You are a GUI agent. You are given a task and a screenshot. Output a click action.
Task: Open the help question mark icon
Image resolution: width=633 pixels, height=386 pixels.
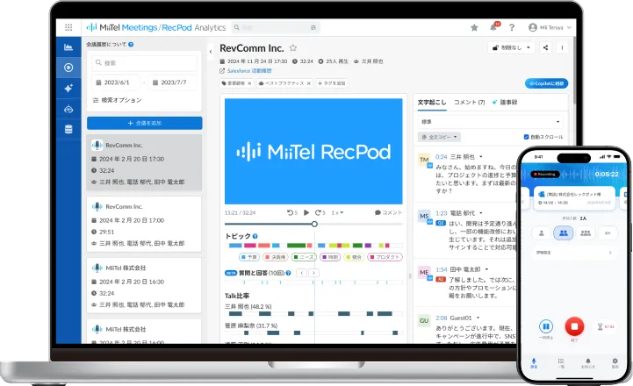click(512, 28)
